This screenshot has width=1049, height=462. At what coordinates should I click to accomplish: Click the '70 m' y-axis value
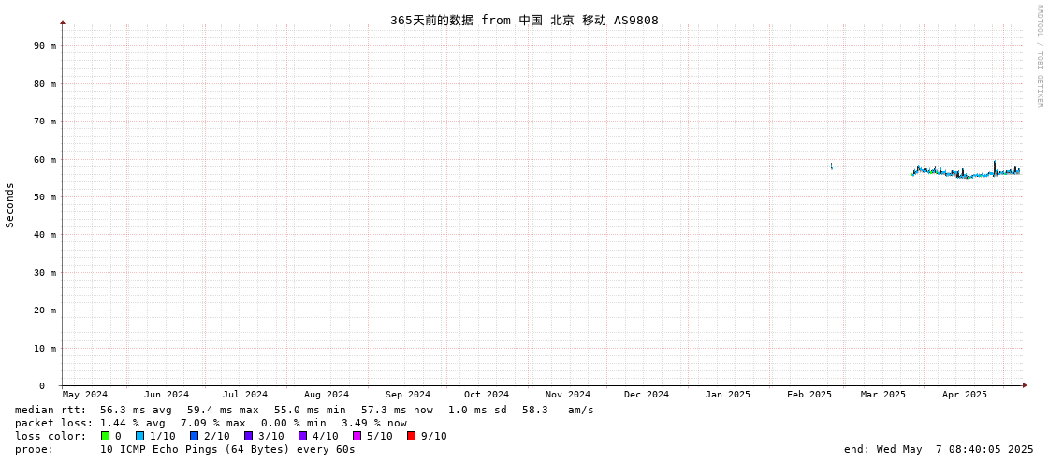point(44,121)
